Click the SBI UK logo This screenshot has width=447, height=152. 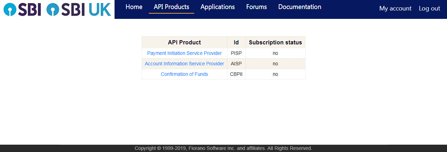pyautogui.click(x=79, y=9)
